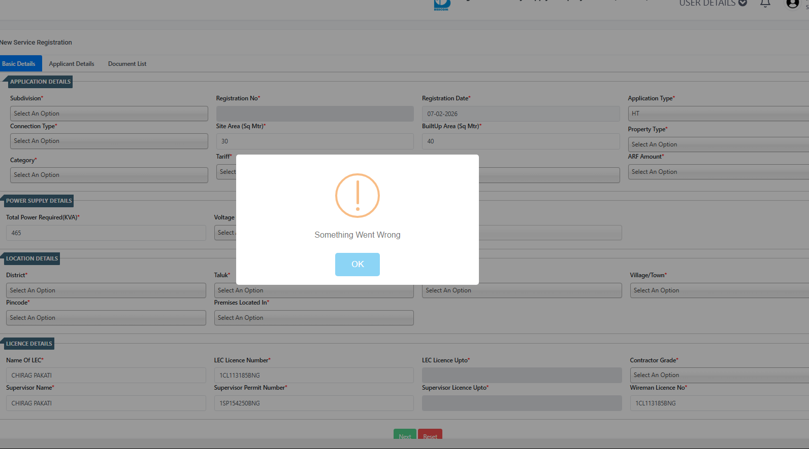The image size is (809, 449).
Task: Edit the Site Area field
Action: 315,141
